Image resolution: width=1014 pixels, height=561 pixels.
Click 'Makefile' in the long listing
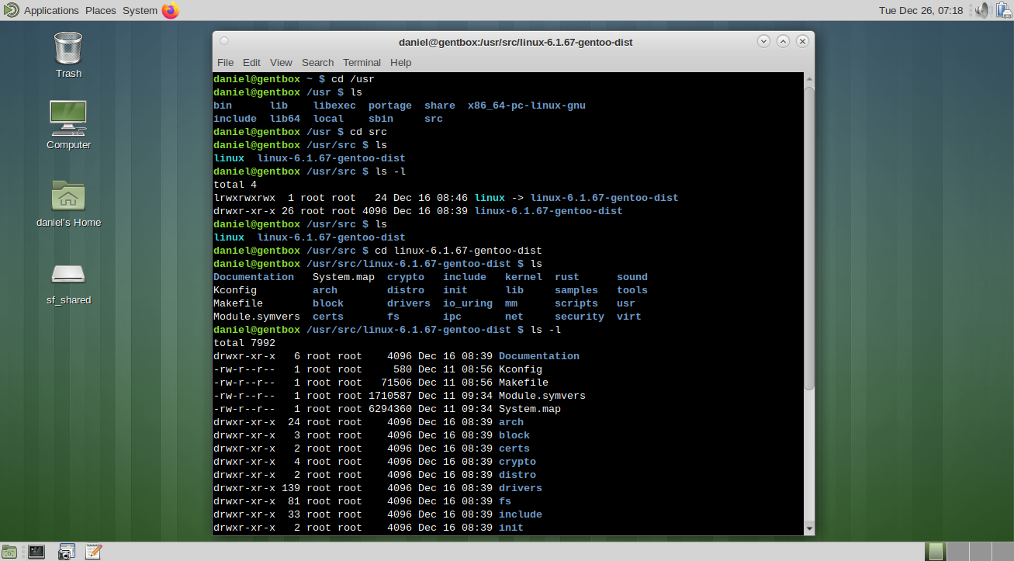click(x=524, y=383)
